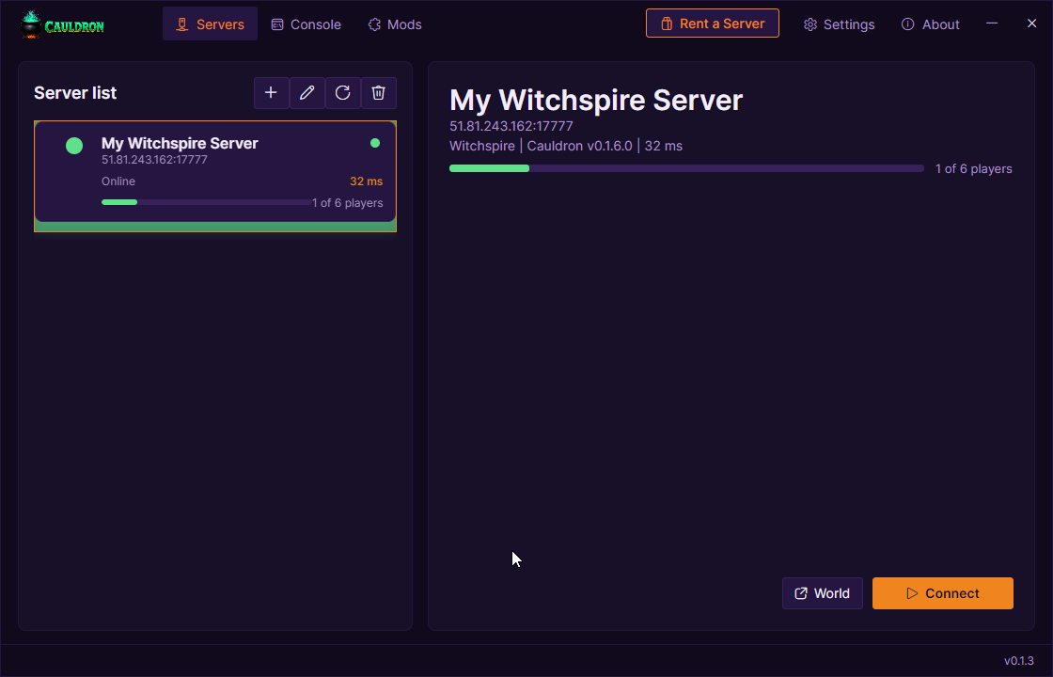The width and height of the screenshot is (1053, 677).
Task: Click the Rent a Server button
Action: click(713, 24)
